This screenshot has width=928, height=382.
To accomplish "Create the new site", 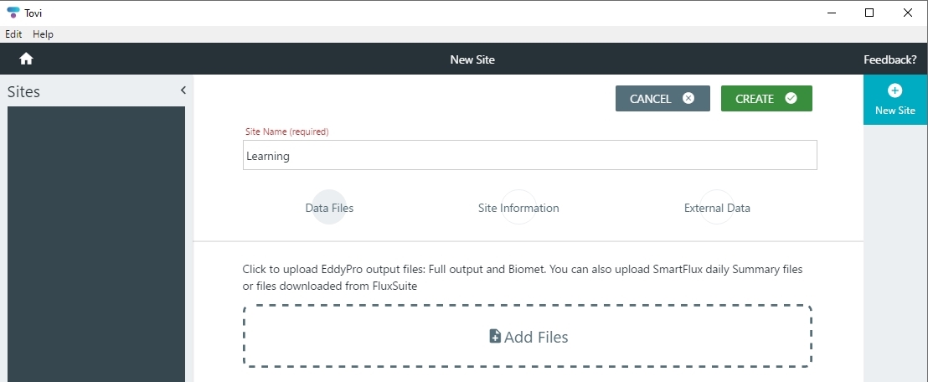I will click(x=766, y=98).
